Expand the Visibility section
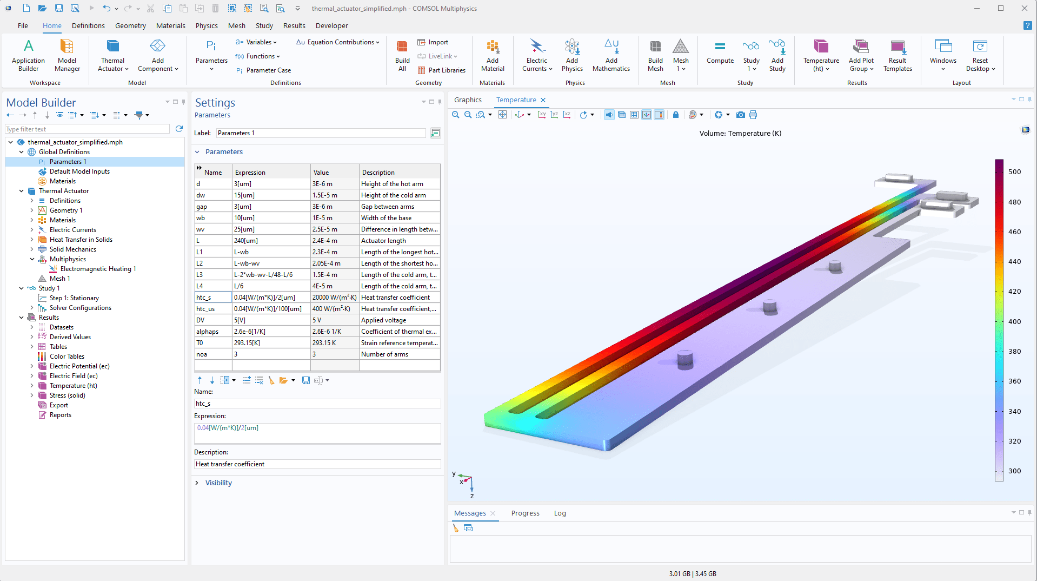 coord(197,483)
